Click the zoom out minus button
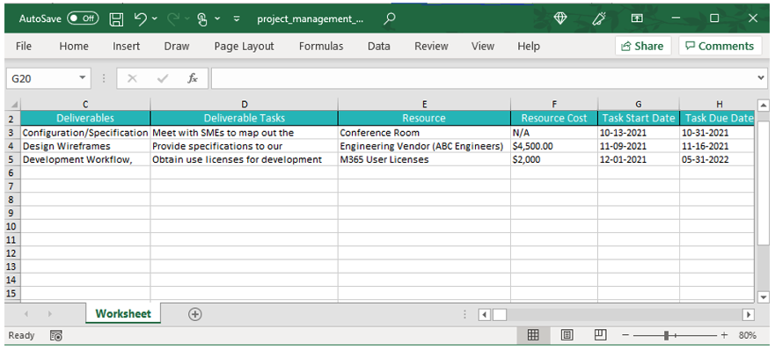This screenshot has height=351, width=775. tap(625, 335)
